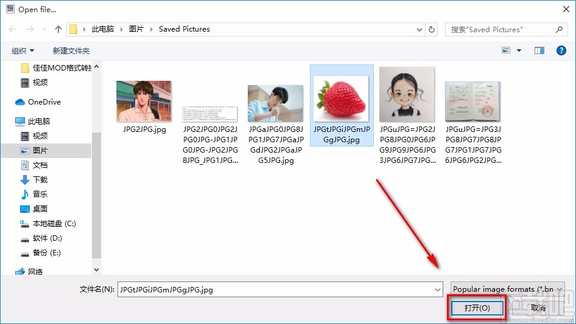Click the 此电脑 computer icon

click(x=20, y=121)
